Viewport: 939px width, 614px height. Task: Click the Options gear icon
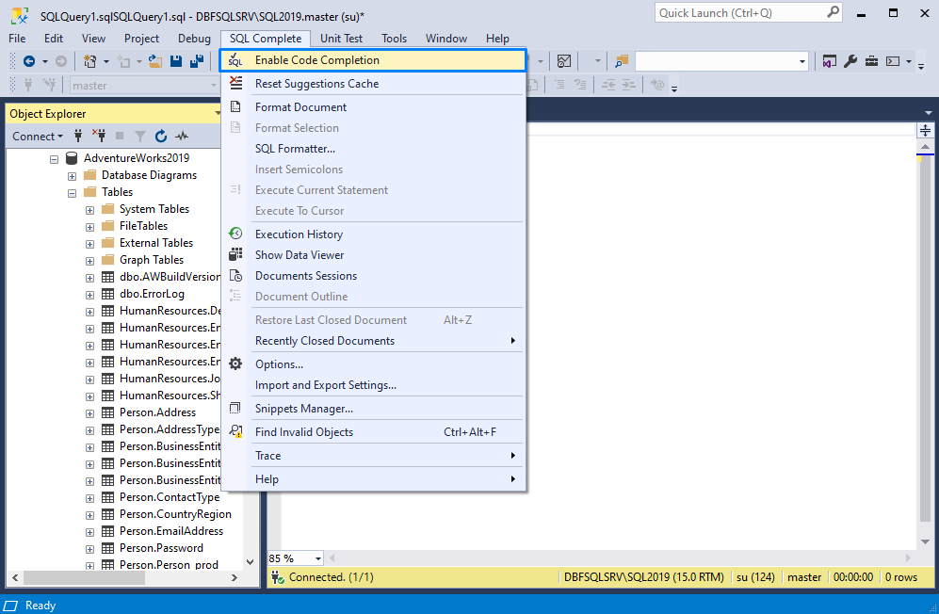[236, 364]
